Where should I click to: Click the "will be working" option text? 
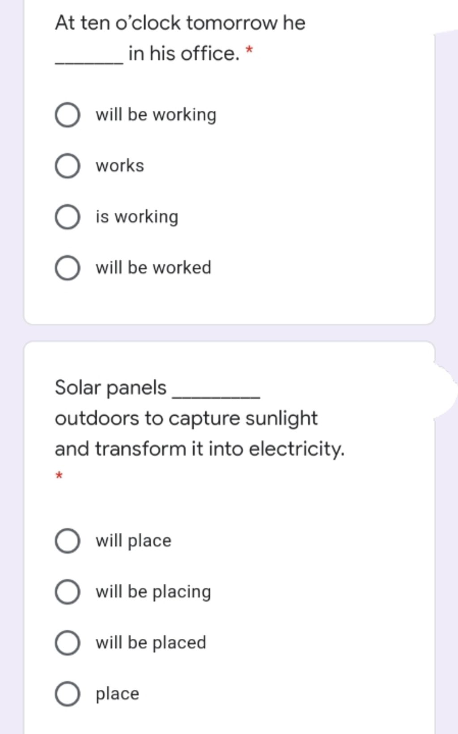156,115
